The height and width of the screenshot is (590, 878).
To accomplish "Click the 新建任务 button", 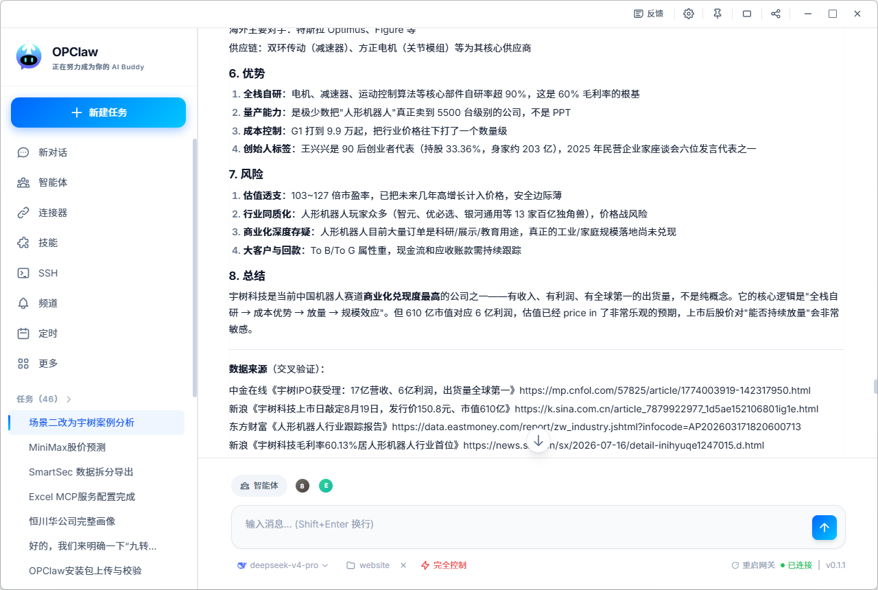I will (98, 113).
